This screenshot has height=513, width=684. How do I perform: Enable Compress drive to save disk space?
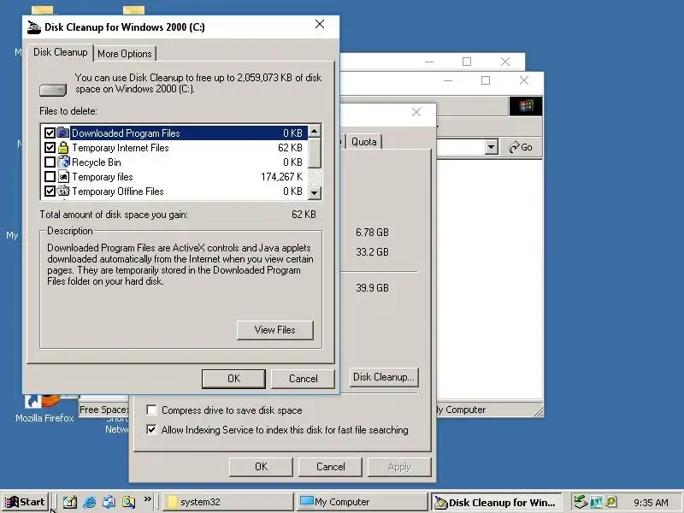(151, 410)
